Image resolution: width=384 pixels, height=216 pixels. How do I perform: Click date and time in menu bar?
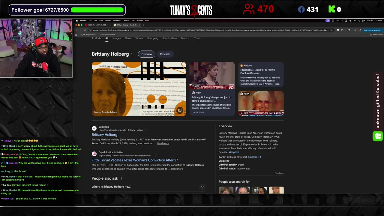(374, 21)
